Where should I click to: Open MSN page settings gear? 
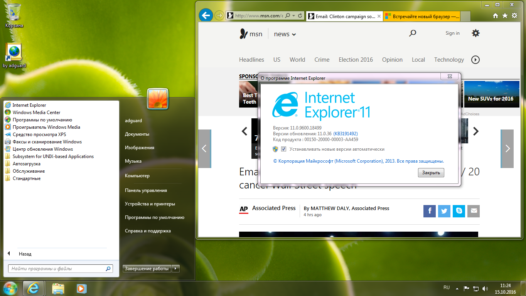click(475, 33)
